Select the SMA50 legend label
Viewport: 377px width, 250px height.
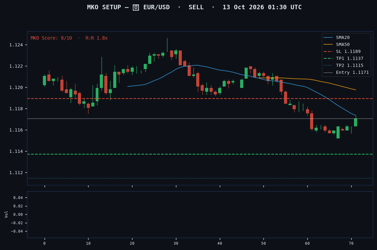coord(343,44)
